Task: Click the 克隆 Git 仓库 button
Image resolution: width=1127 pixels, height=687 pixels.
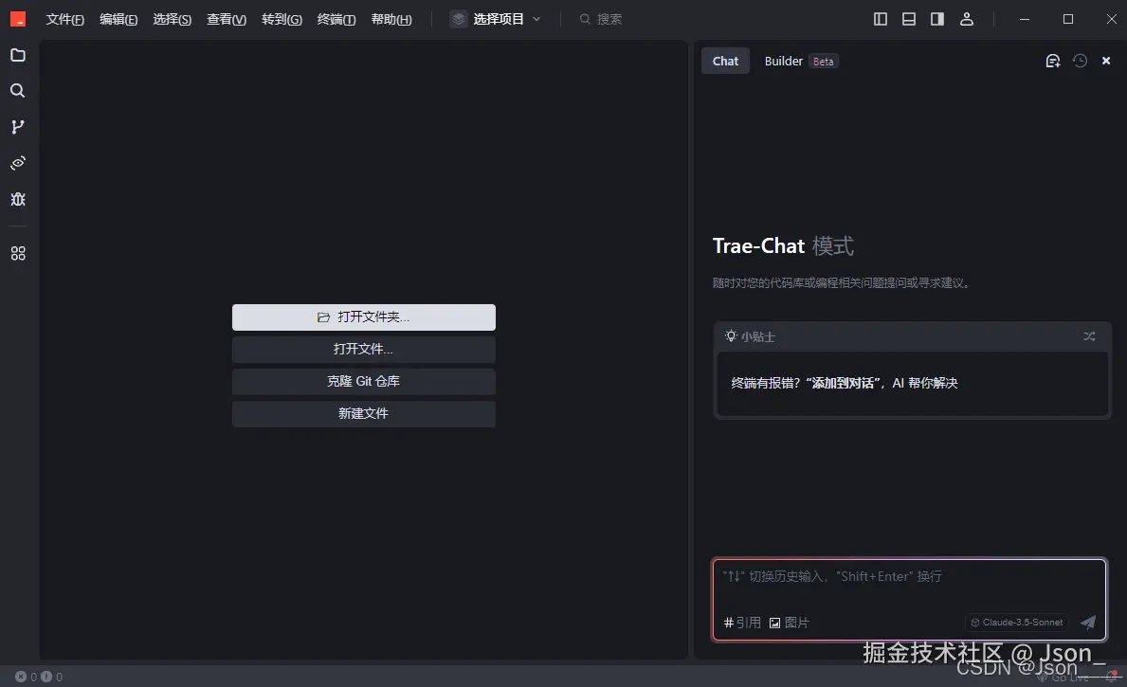Action: coord(364,382)
